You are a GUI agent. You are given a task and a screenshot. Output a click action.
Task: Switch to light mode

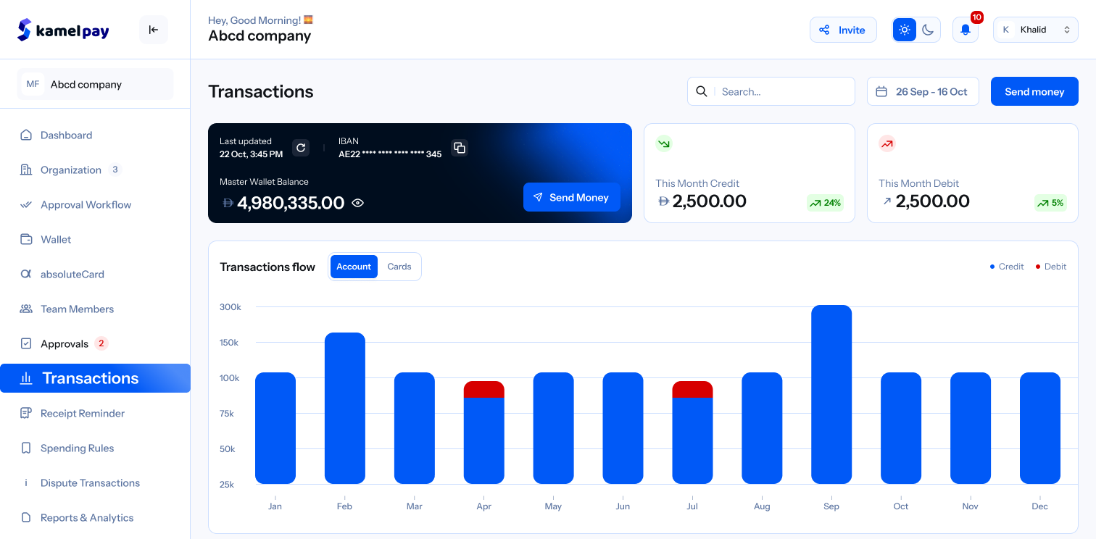905,30
